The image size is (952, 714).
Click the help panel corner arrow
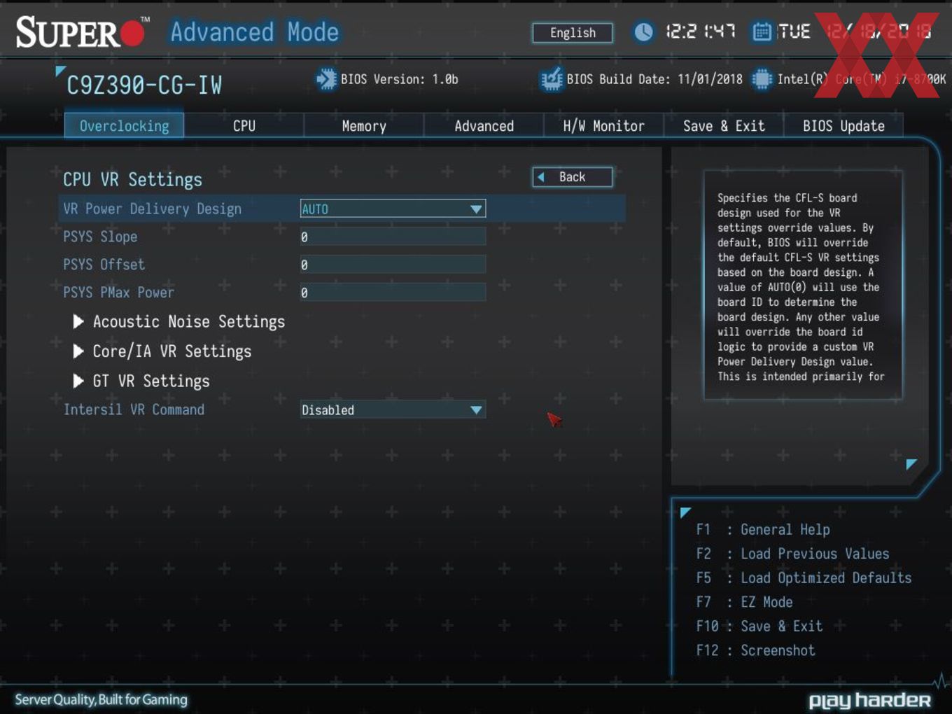tap(911, 464)
